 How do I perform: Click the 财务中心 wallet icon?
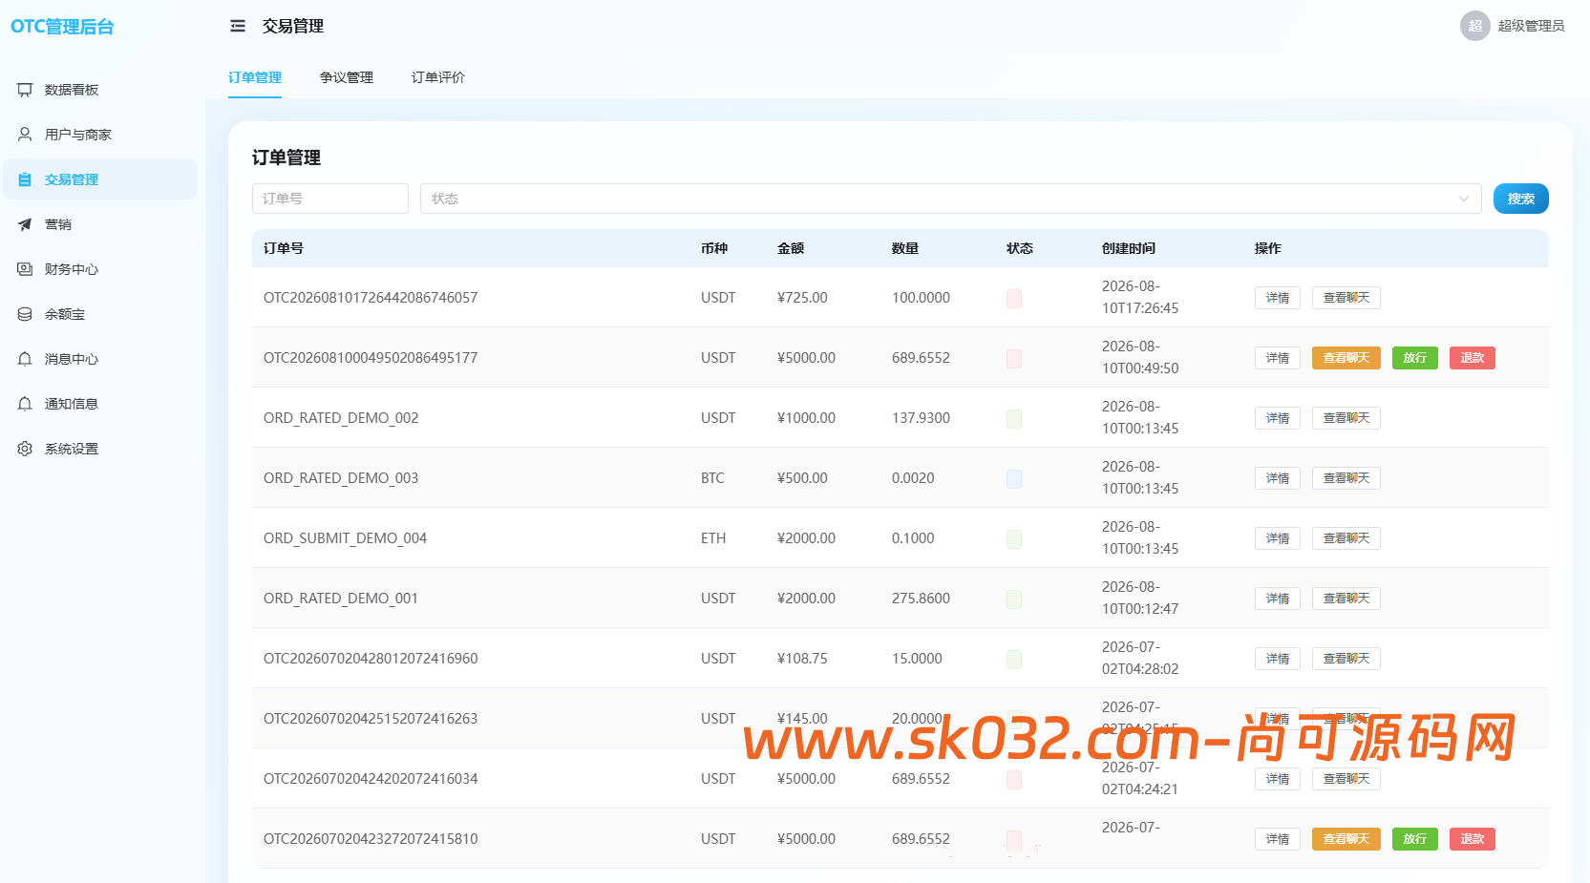25,269
